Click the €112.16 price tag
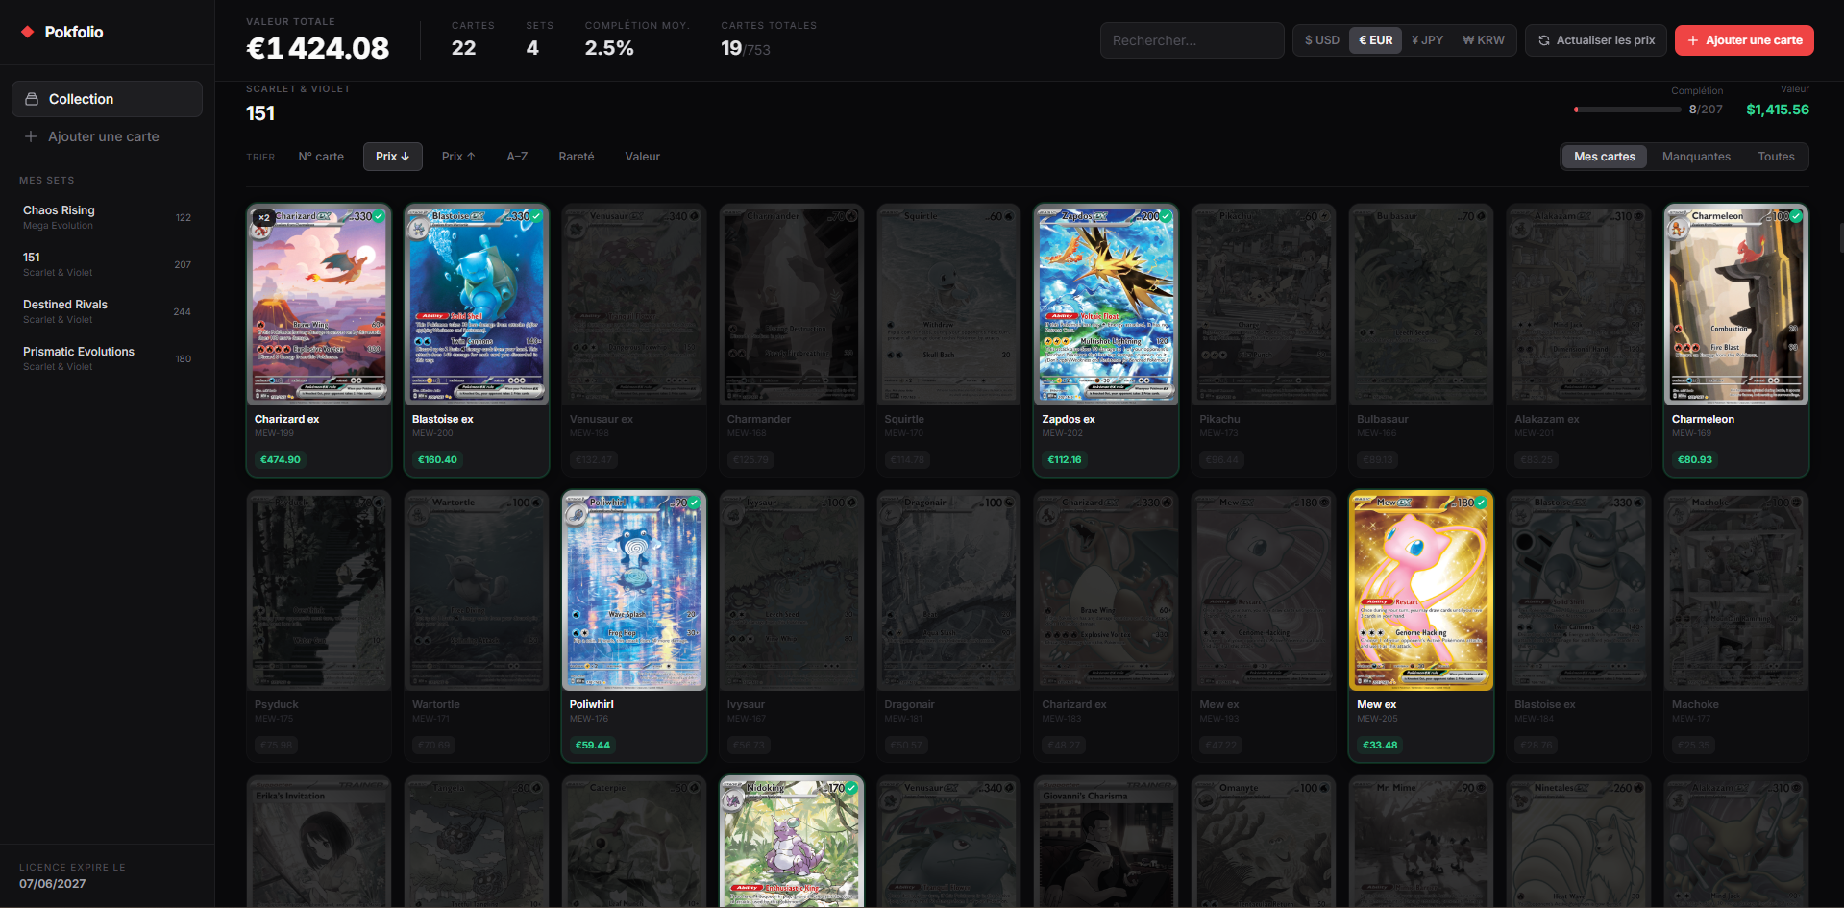 coord(1065,459)
